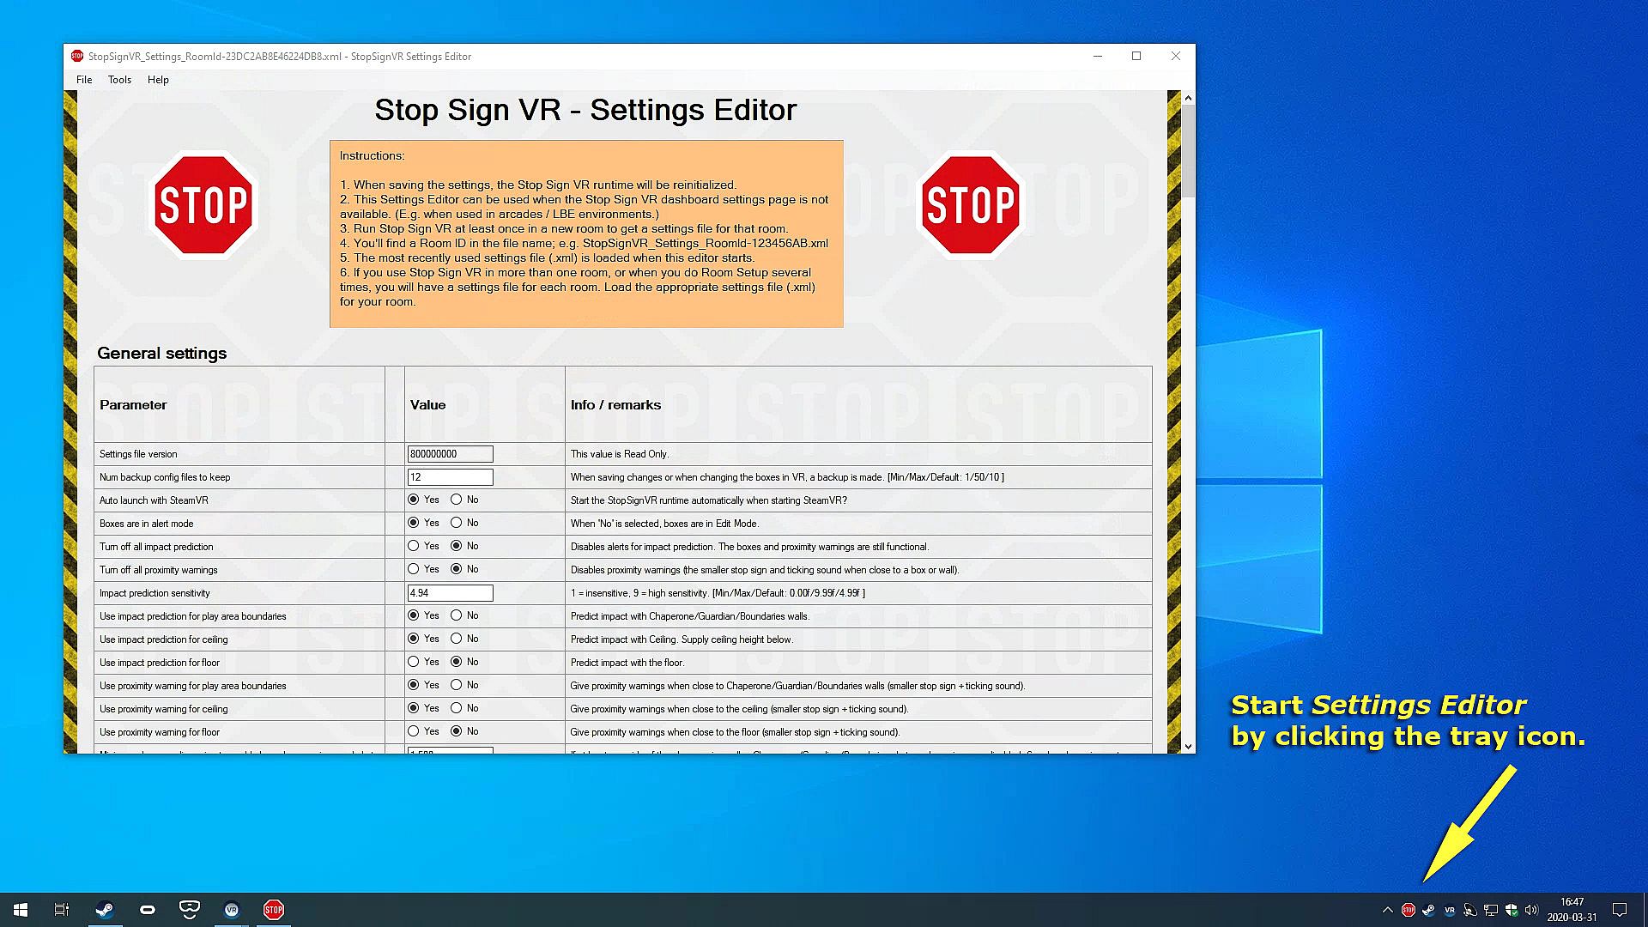Image resolution: width=1648 pixels, height=927 pixels.
Task: Enable Turn off all impact prediction Yes
Action: 414,546
